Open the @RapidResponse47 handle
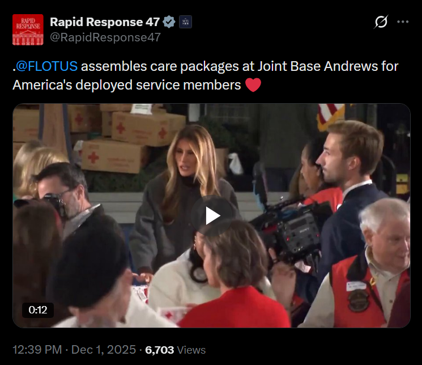The image size is (422, 365). (105, 37)
